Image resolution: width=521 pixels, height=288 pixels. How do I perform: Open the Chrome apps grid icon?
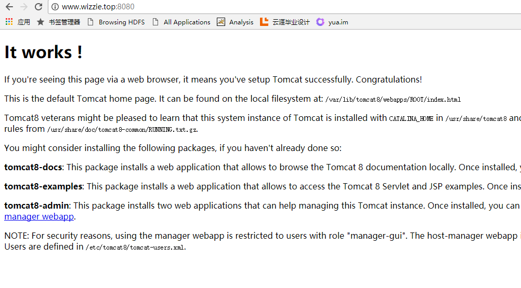9,22
